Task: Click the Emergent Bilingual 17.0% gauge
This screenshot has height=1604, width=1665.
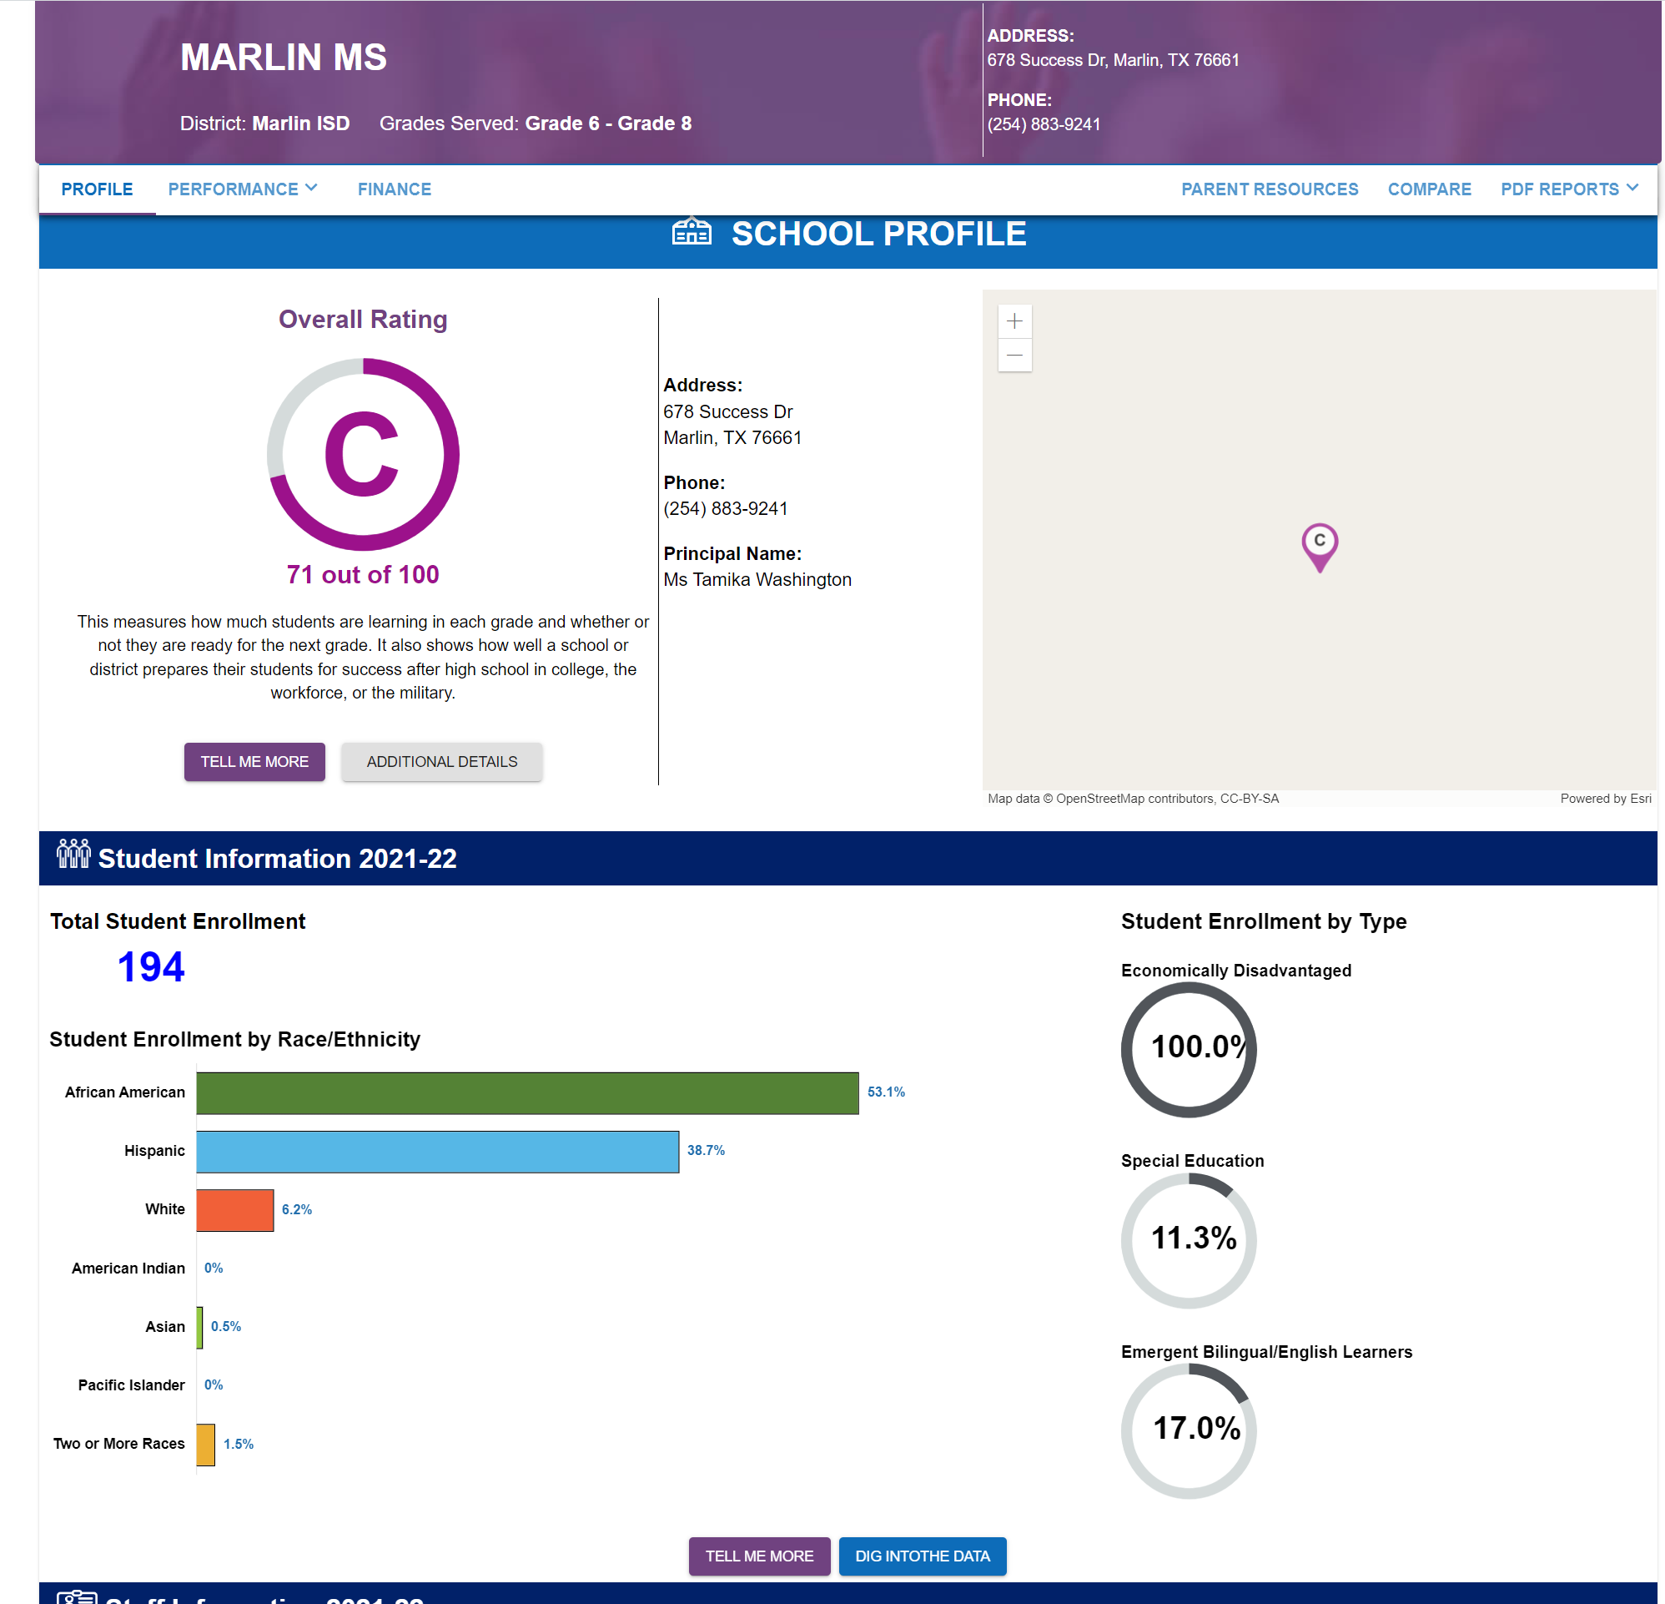Action: (1189, 1430)
